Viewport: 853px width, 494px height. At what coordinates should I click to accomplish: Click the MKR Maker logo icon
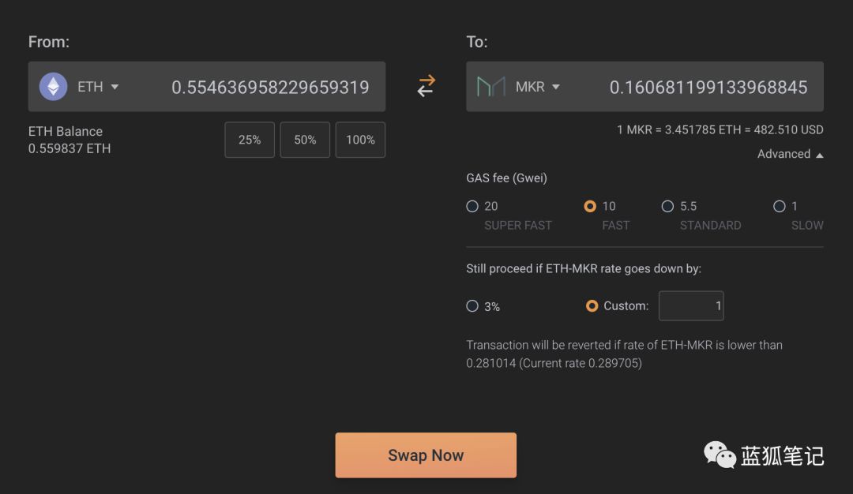pyautogui.click(x=490, y=86)
